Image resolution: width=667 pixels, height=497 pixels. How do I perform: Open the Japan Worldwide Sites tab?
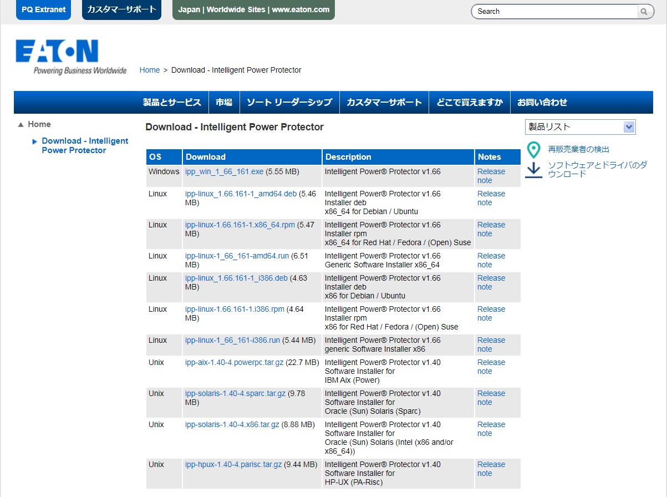(253, 10)
